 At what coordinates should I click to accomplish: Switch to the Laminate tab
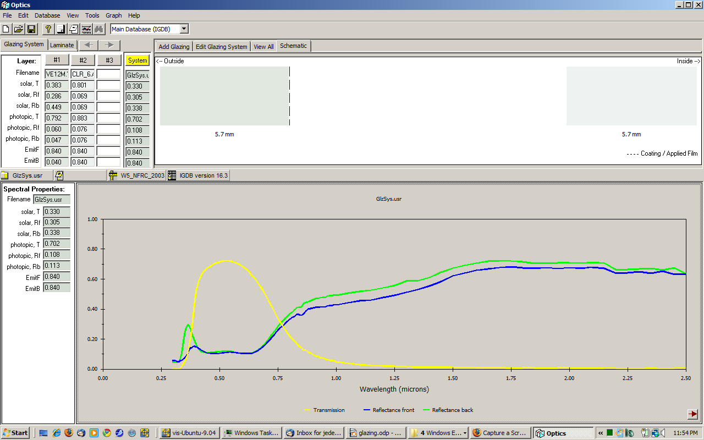[x=62, y=45]
